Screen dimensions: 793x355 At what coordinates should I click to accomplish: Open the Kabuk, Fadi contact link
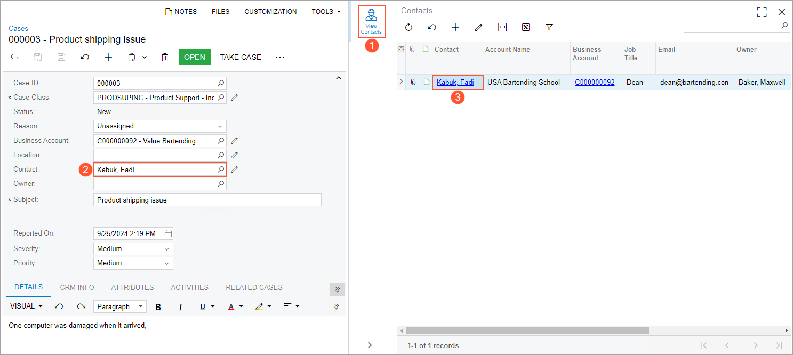click(x=455, y=82)
